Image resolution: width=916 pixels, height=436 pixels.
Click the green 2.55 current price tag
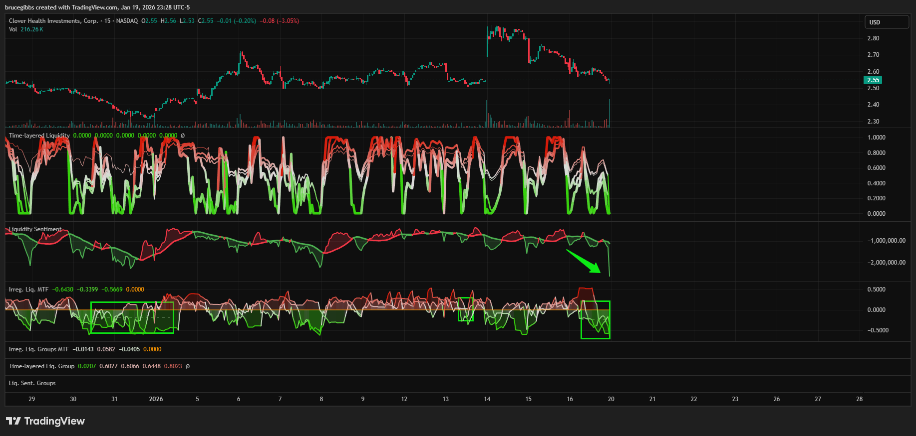873,80
